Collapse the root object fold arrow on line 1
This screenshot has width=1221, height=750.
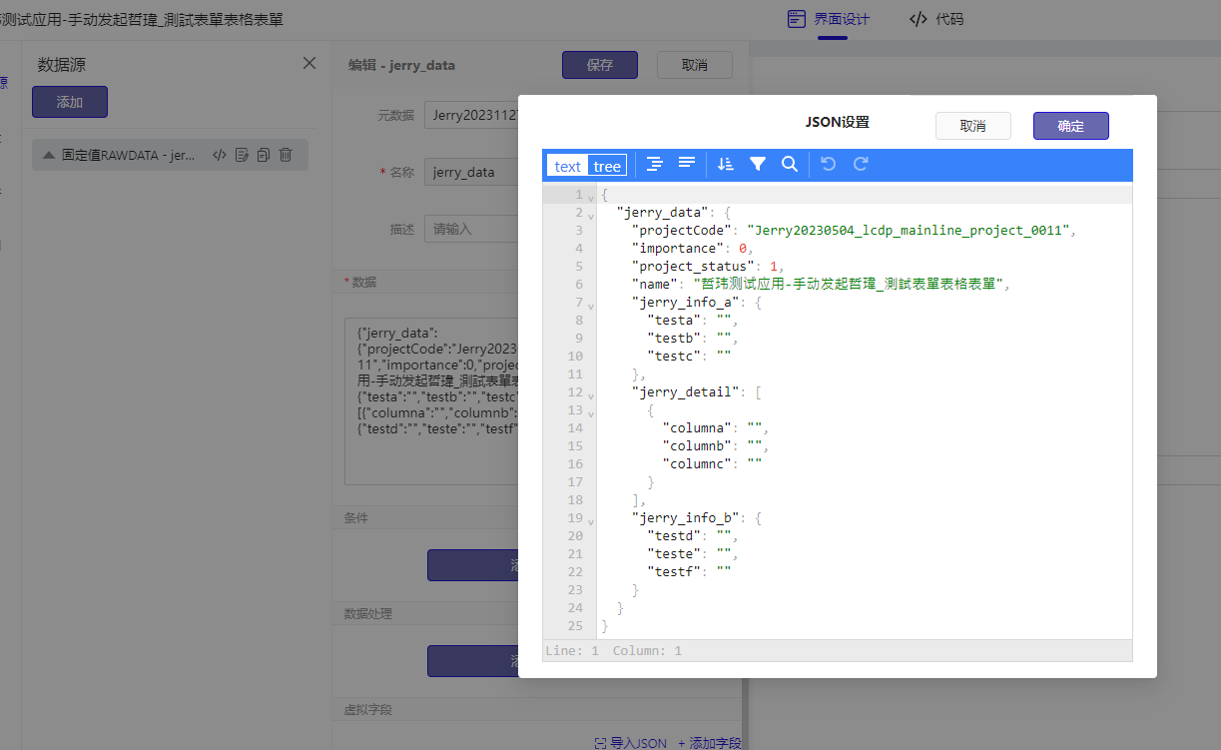(x=591, y=198)
